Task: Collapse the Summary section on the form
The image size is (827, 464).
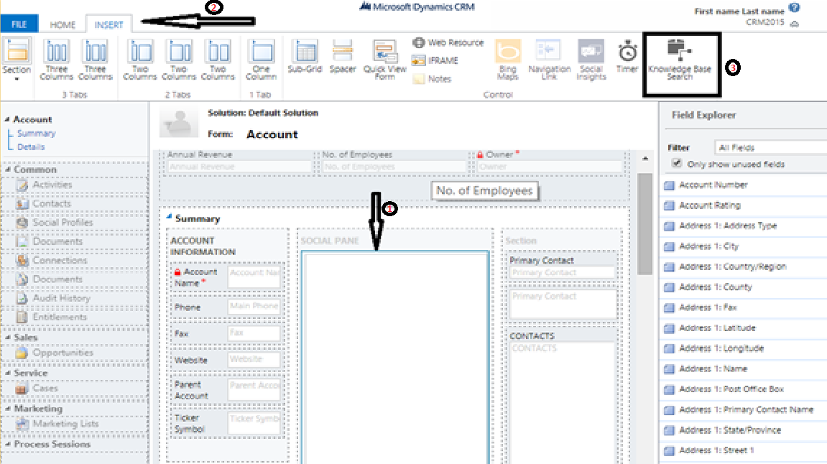Action: [168, 218]
